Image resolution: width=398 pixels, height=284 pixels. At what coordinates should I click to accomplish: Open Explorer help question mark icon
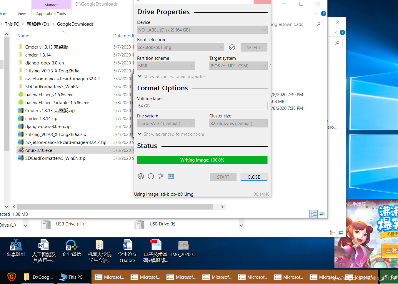[x=324, y=14]
